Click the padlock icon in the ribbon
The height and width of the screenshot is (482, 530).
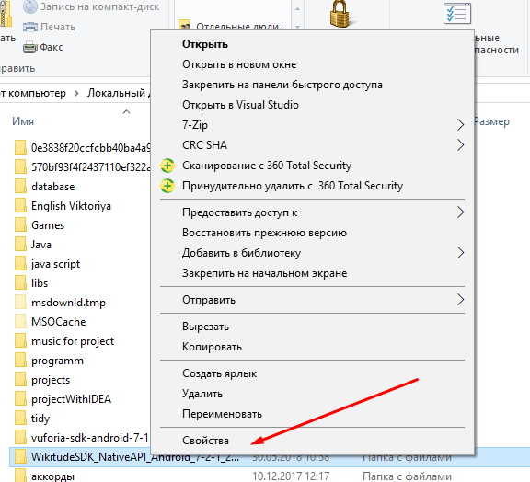(x=340, y=13)
